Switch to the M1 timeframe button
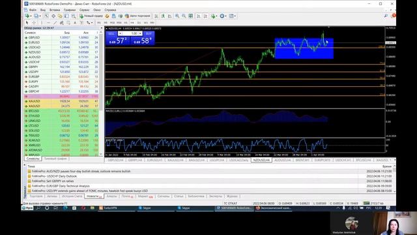 (x=98, y=23)
